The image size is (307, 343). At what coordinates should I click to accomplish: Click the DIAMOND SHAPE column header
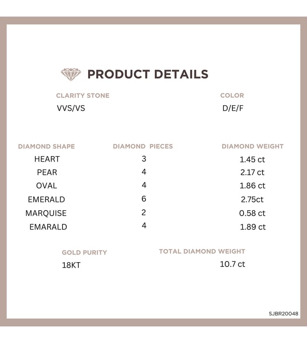pos(47,146)
